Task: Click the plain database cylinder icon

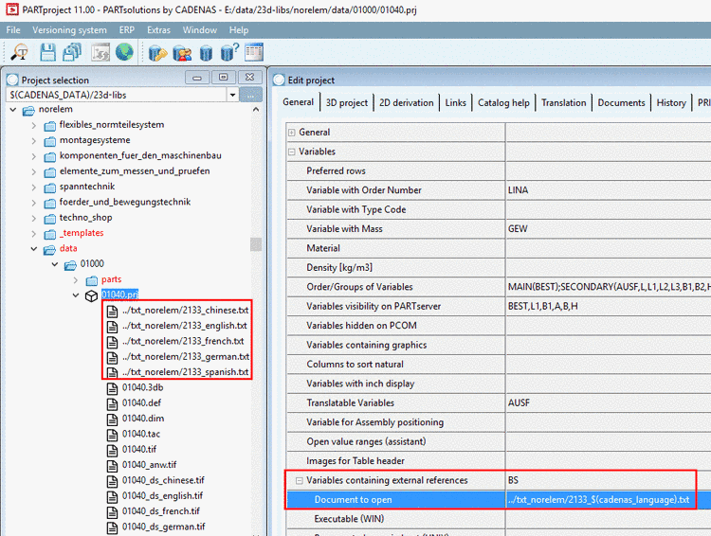Action: 206,52
